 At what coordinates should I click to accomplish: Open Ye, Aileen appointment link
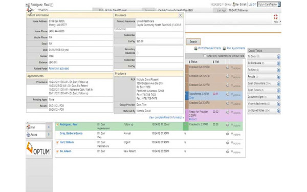(65, 151)
